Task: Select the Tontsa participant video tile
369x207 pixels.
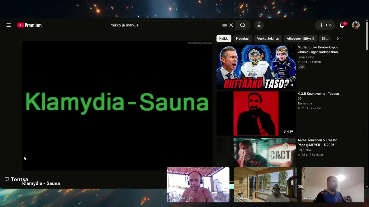Action: (266, 185)
